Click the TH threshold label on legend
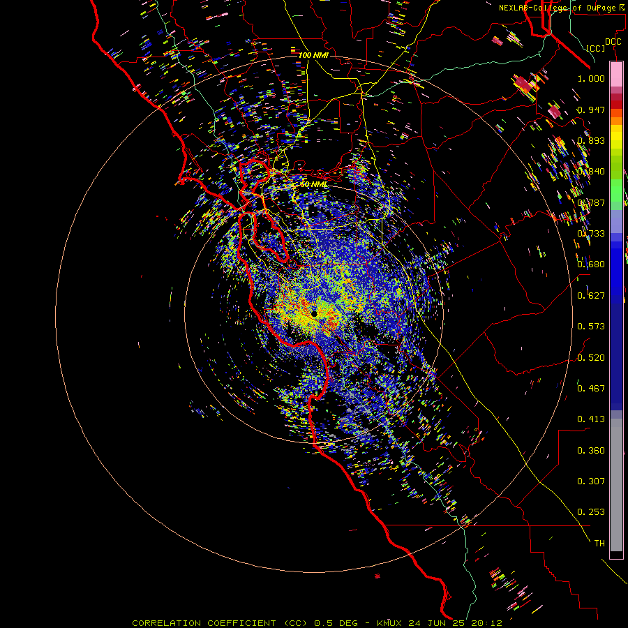The image size is (628, 628). 599,543
